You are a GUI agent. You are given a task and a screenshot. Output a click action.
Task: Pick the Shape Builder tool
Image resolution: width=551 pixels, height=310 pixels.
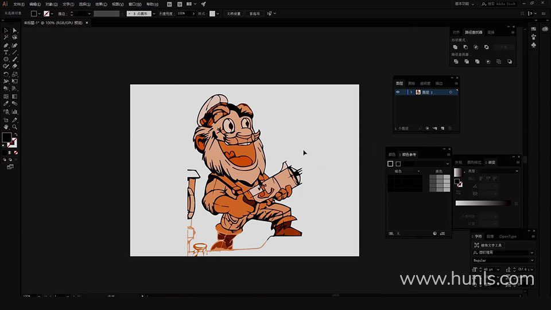[x=6, y=88]
